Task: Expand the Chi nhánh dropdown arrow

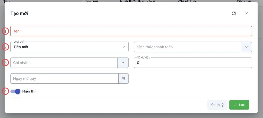Action: tap(123, 63)
